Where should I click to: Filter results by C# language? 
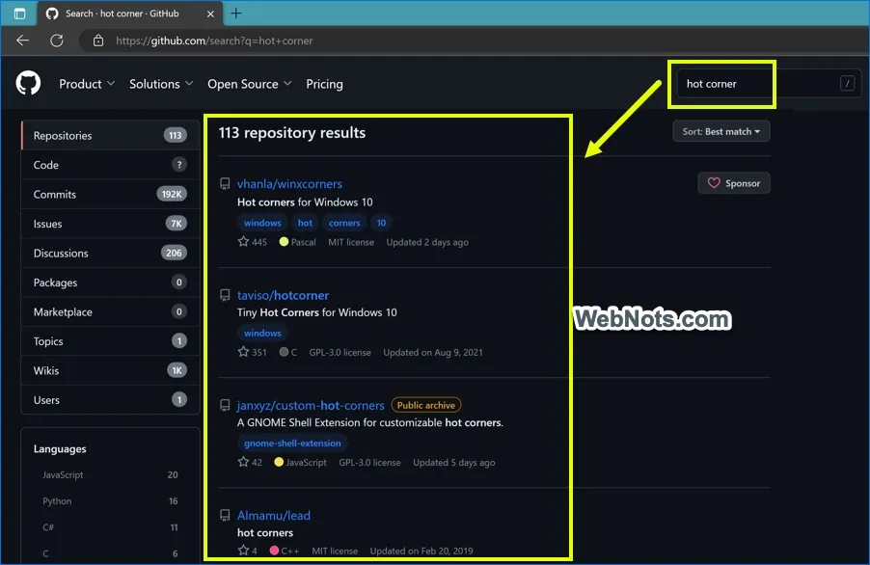click(x=110, y=526)
